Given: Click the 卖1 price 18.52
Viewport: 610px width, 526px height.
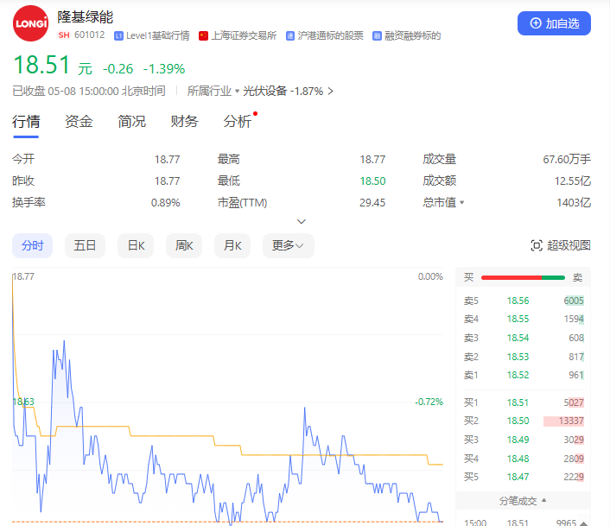Looking at the screenshot, I should 518,375.
